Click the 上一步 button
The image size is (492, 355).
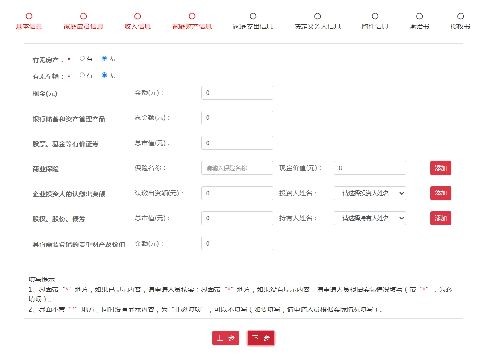pos(226,338)
